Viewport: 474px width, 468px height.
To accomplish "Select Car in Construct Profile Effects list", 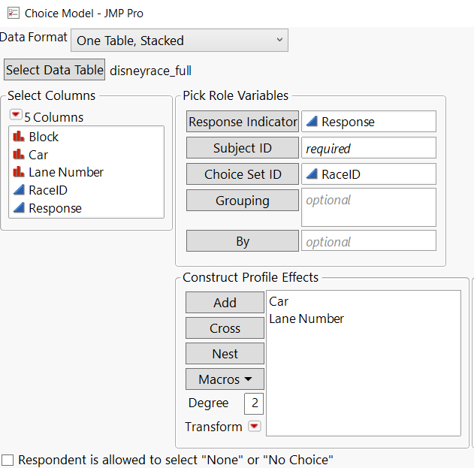I will pyautogui.click(x=279, y=301).
